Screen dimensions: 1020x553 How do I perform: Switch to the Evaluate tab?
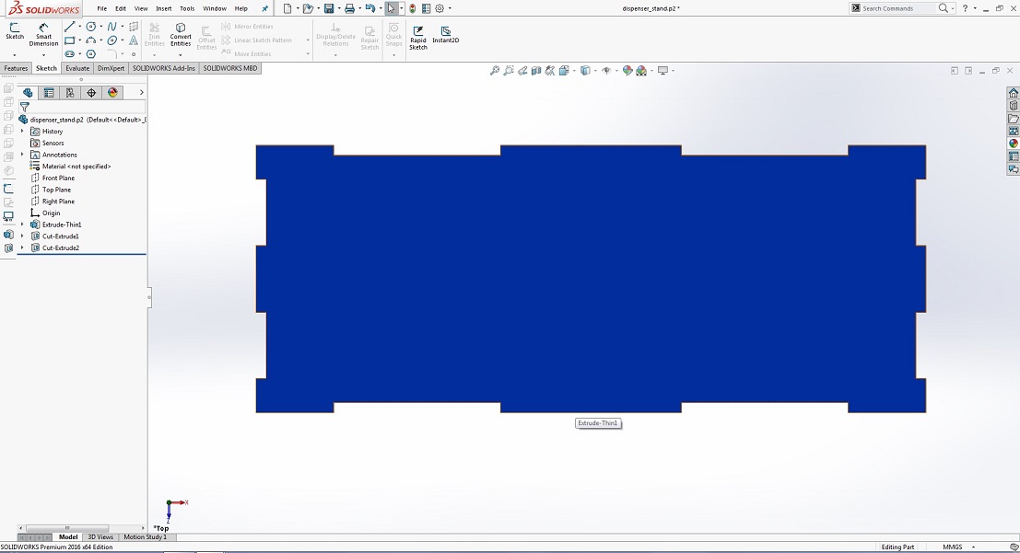(77, 68)
